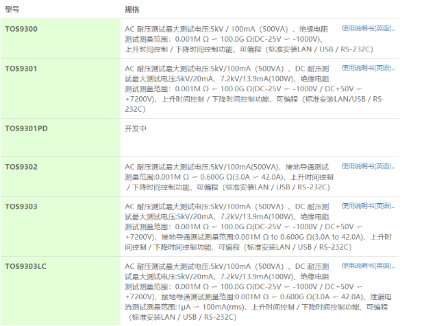The width and height of the screenshot is (424, 326).
Task: Open the TOS9303LC manual link 使用说明书(英语)
Action: tap(368, 266)
